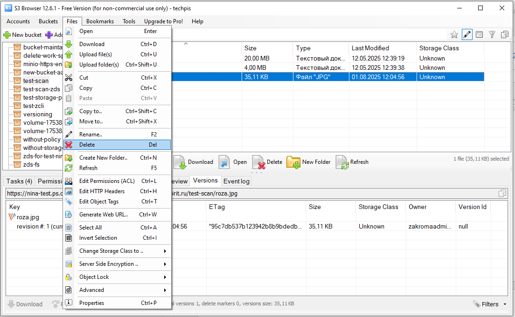Choose Open from the Files menu
This screenshot has height=317, width=515.
pyautogui.click(x=117, y=31)
